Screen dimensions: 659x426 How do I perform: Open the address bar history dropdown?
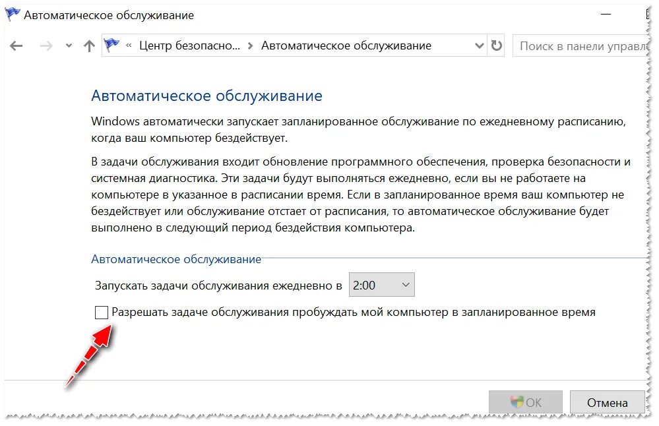(x=479, y=46)
